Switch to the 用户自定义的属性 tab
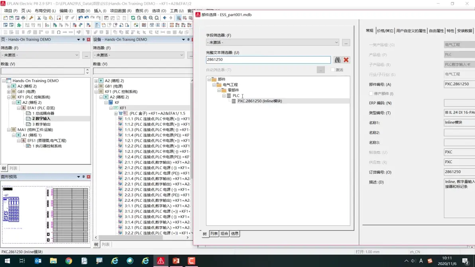 pos(411,31)
